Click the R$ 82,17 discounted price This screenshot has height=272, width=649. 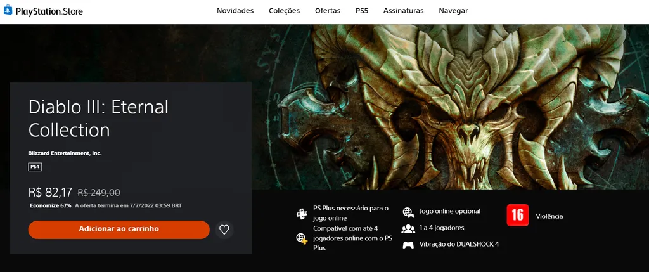(50, 192)
